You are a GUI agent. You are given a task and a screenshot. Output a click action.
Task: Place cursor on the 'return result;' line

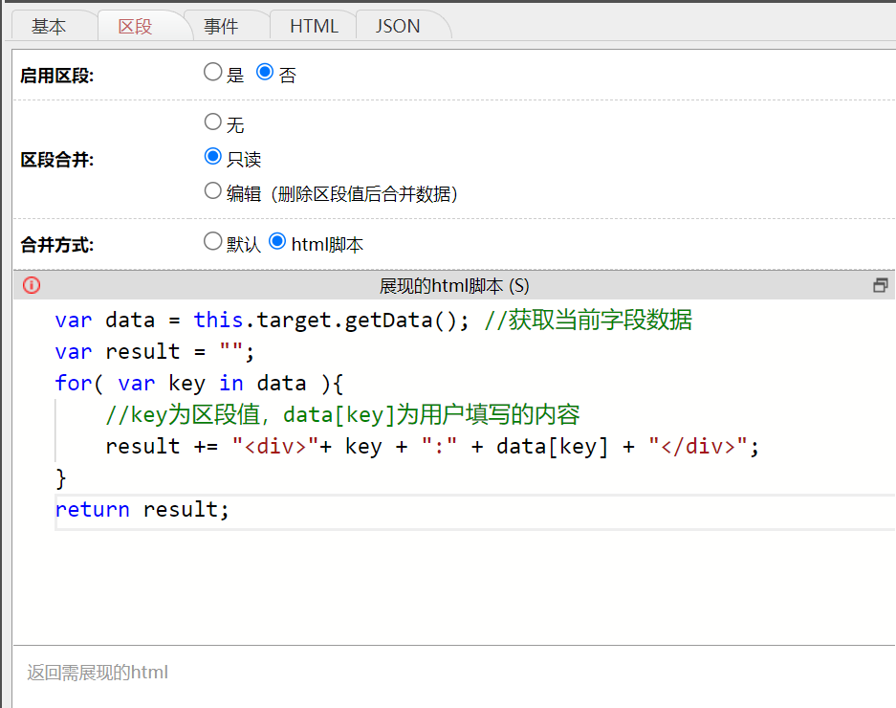coord(142,510)
